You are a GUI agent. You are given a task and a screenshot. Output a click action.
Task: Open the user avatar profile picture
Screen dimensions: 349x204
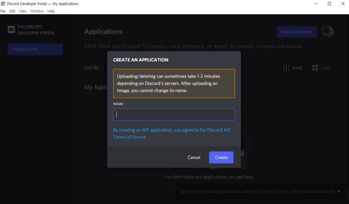pyautogui.click(x=328, y=32)
